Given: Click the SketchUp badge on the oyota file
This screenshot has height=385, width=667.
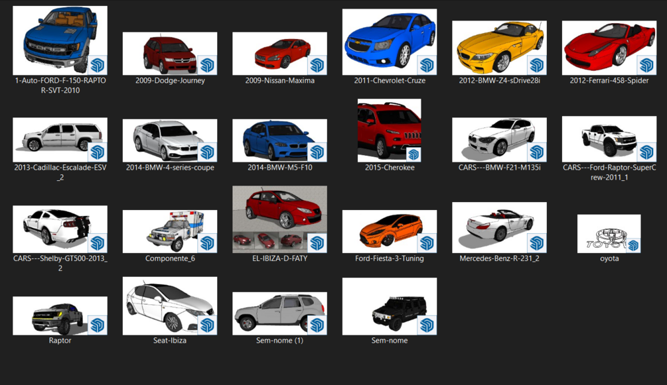Looking at the screenshot, I should click(634, 246).
